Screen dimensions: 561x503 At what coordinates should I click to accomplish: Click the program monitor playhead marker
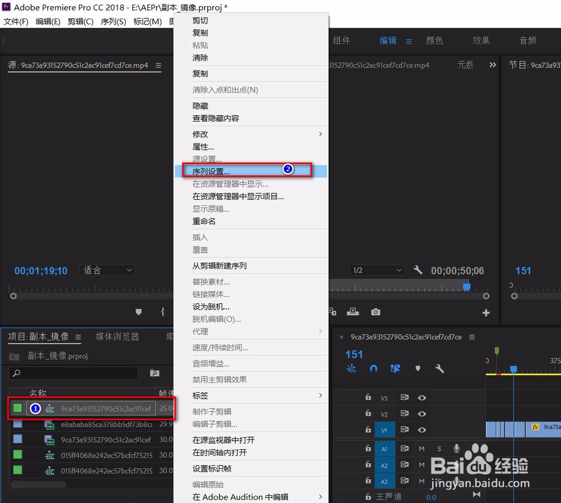click(x=467, y=287)
